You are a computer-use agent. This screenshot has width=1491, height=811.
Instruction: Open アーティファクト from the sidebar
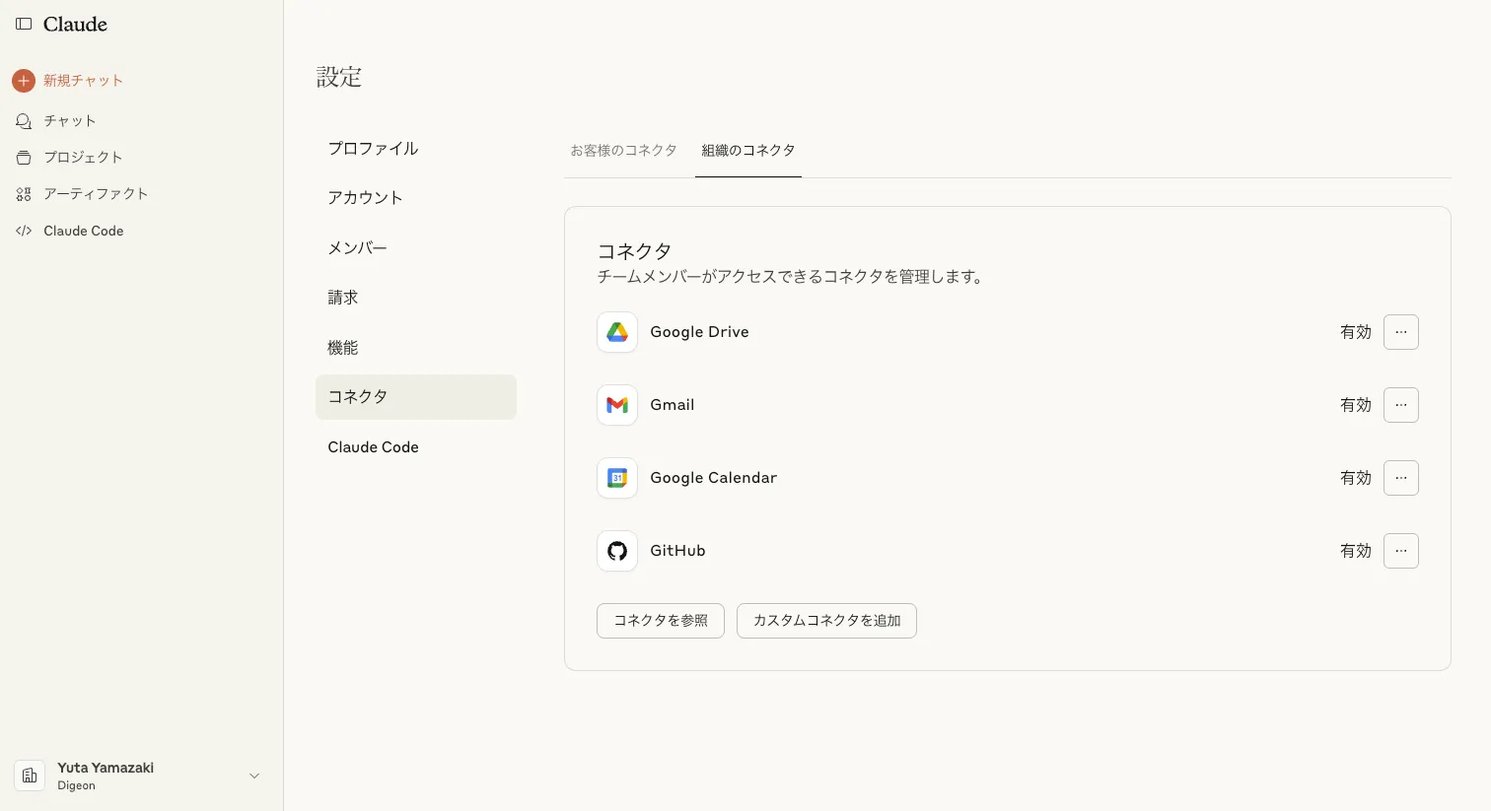96,194
